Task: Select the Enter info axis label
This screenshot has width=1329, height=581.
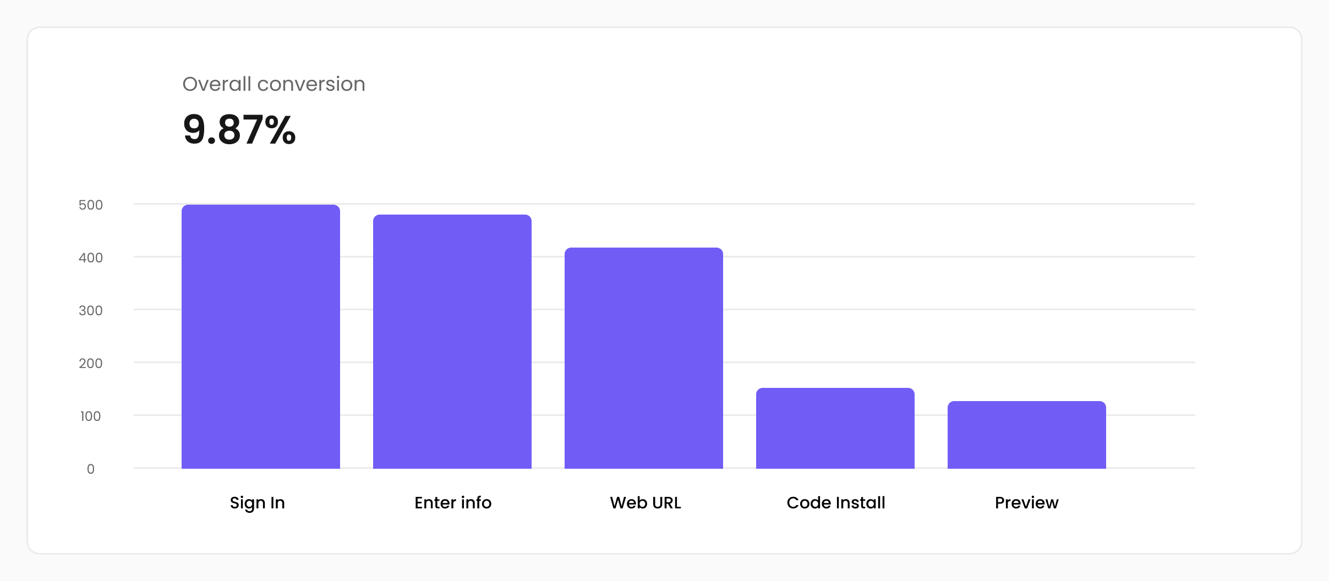Action: 452,503
